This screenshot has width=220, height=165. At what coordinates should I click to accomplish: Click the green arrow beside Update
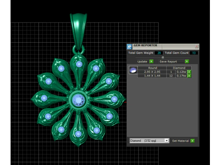(151, 61)
